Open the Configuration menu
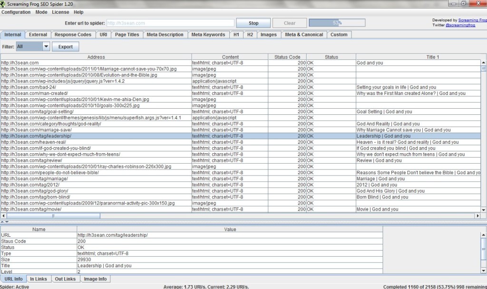Viewport: 487px width, 289px height. pos(16,12)
